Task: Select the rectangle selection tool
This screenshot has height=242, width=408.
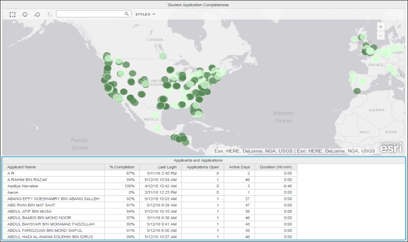Action: click(x=13, y=14)
